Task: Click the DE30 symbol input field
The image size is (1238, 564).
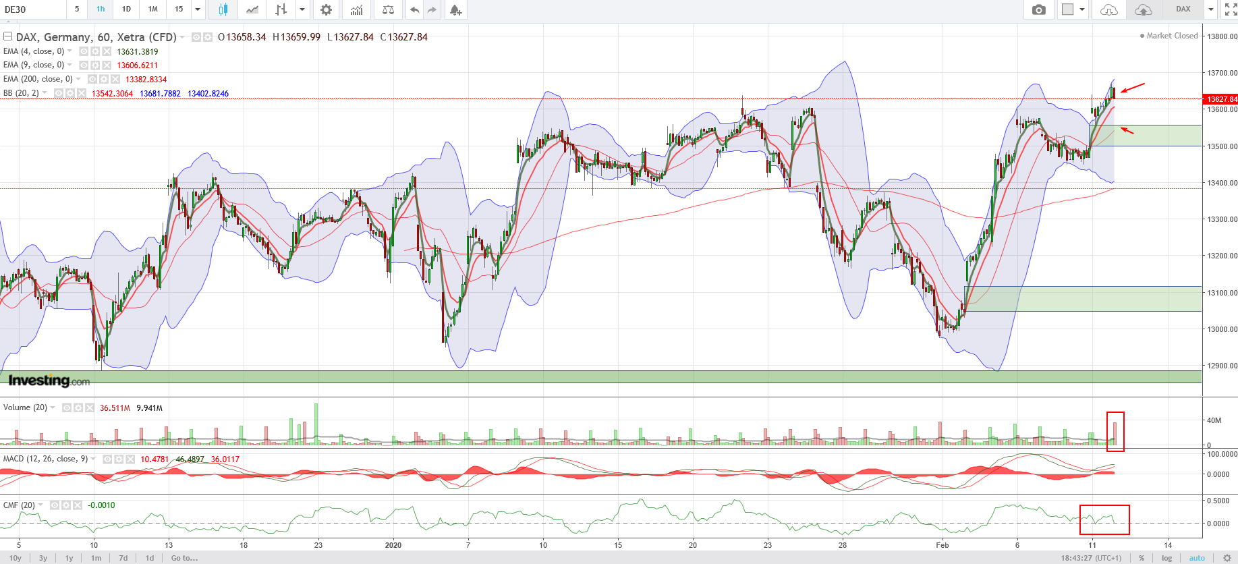Action: point(33,9)
